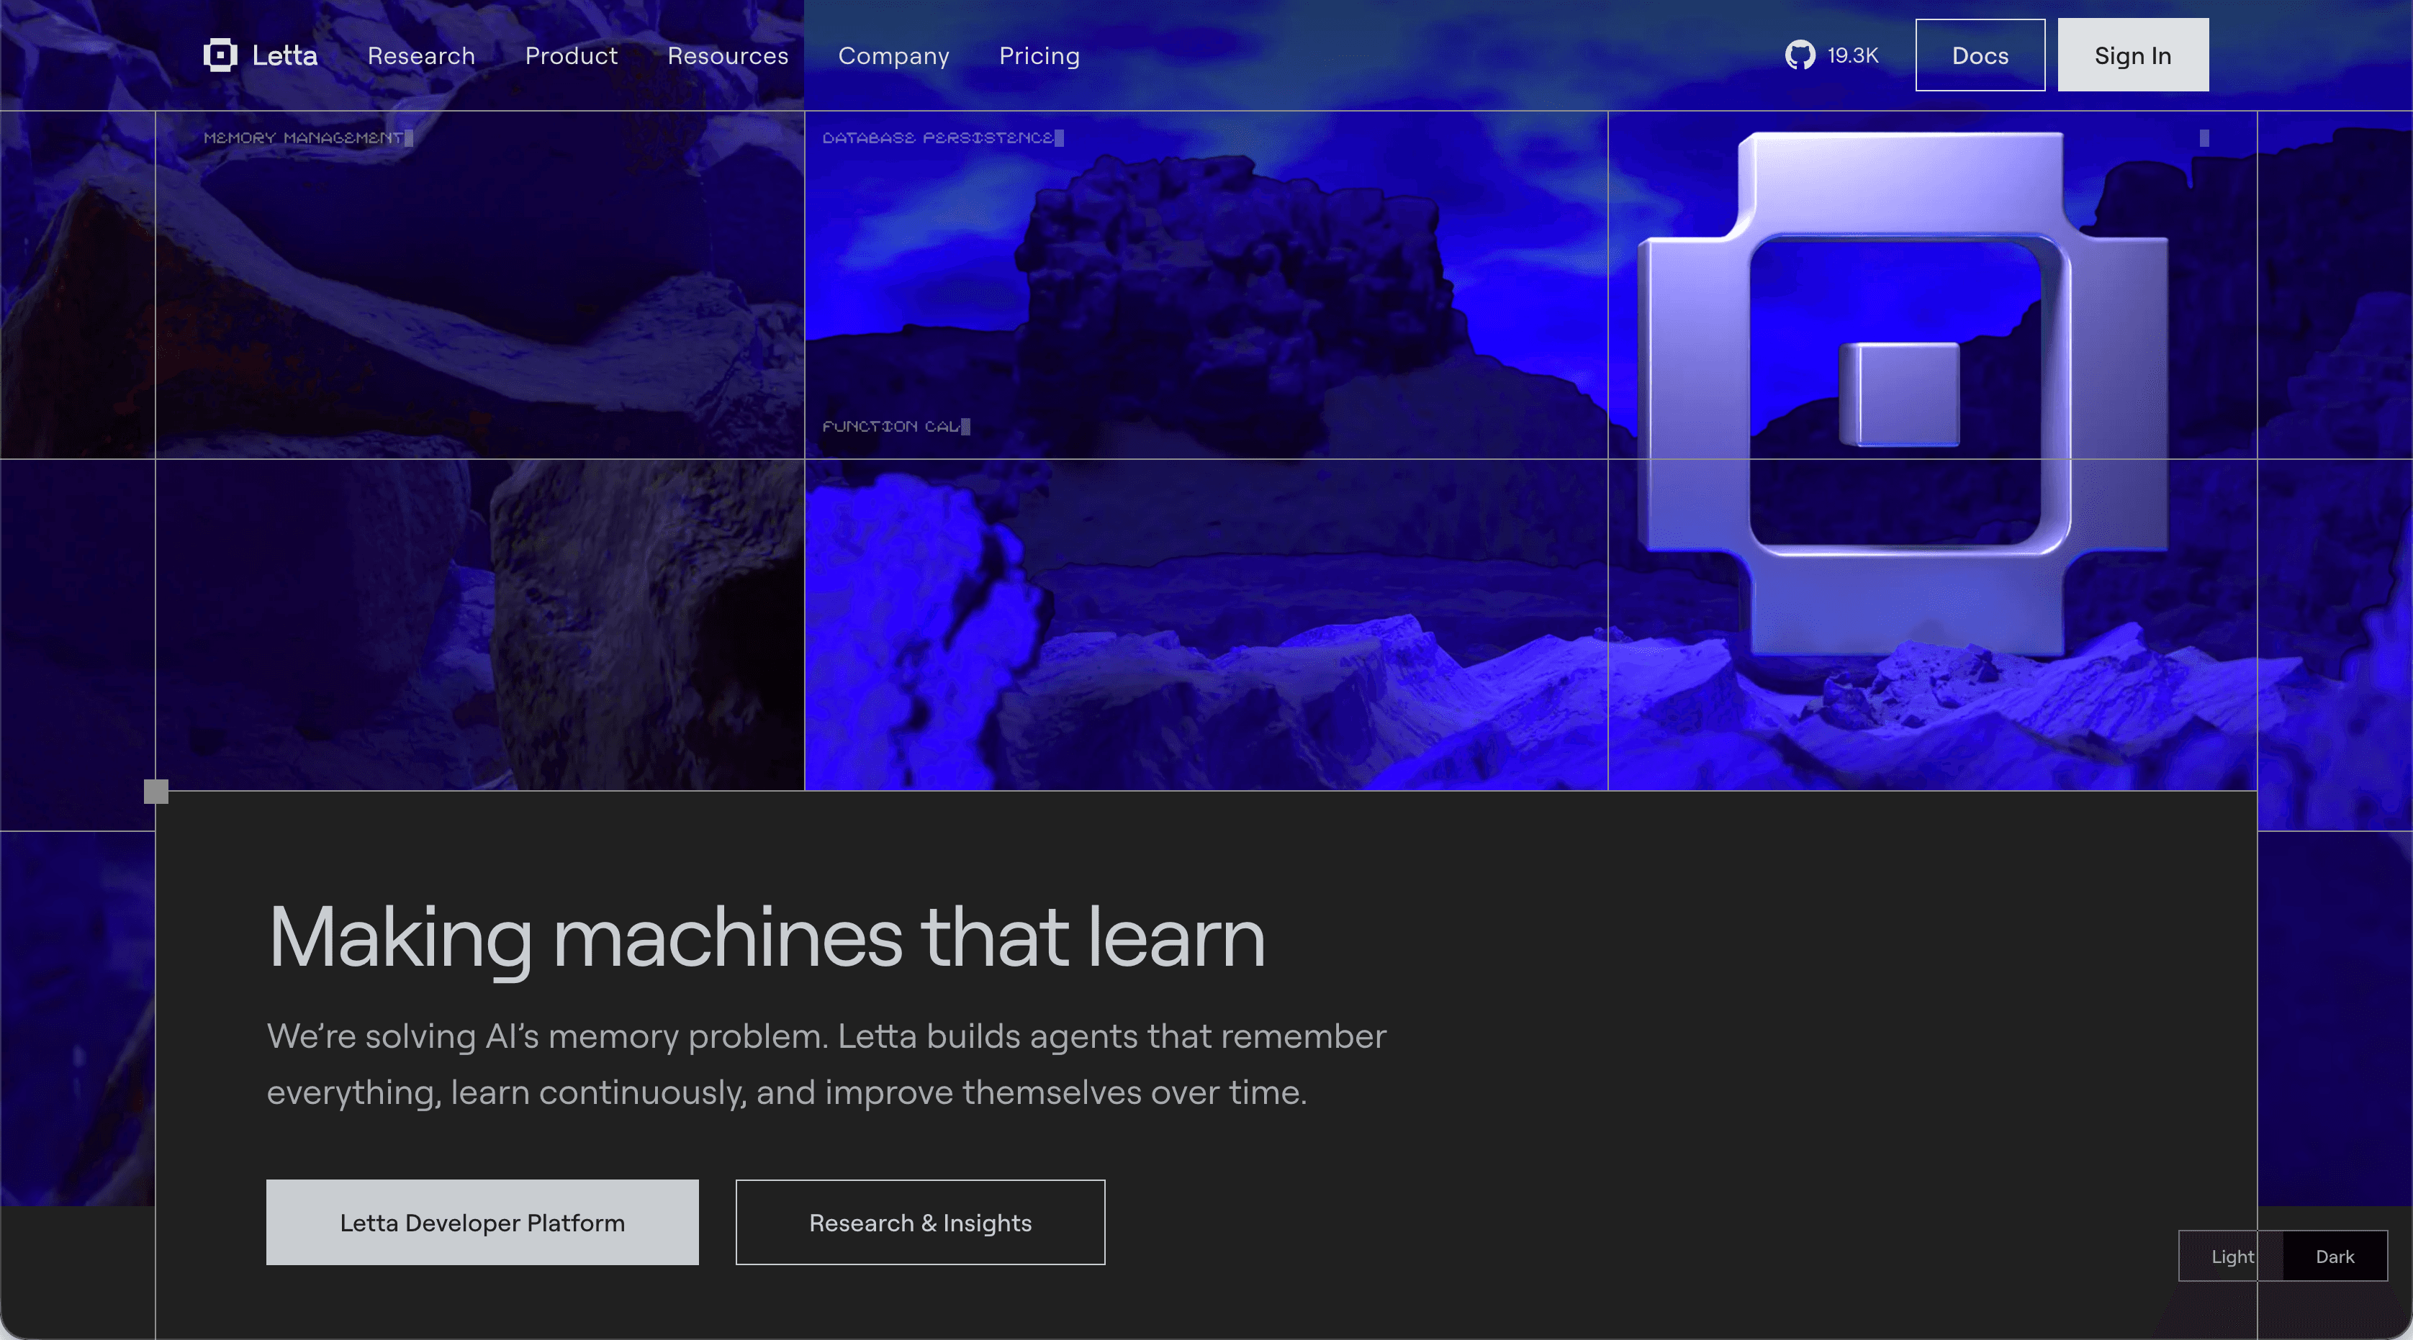
Task: Go to the Pricing page
Action: click(1039, 56)
